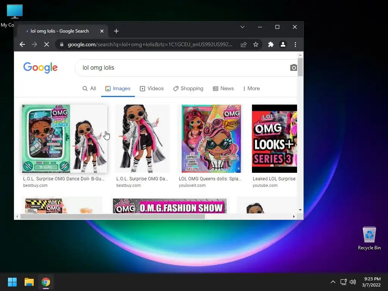Click the scroll right arrow
388x291 pixels.
click(294, 216)
